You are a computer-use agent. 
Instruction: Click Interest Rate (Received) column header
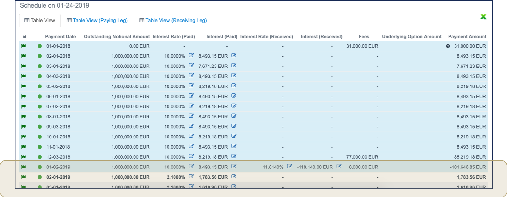(x=267, y=37)
